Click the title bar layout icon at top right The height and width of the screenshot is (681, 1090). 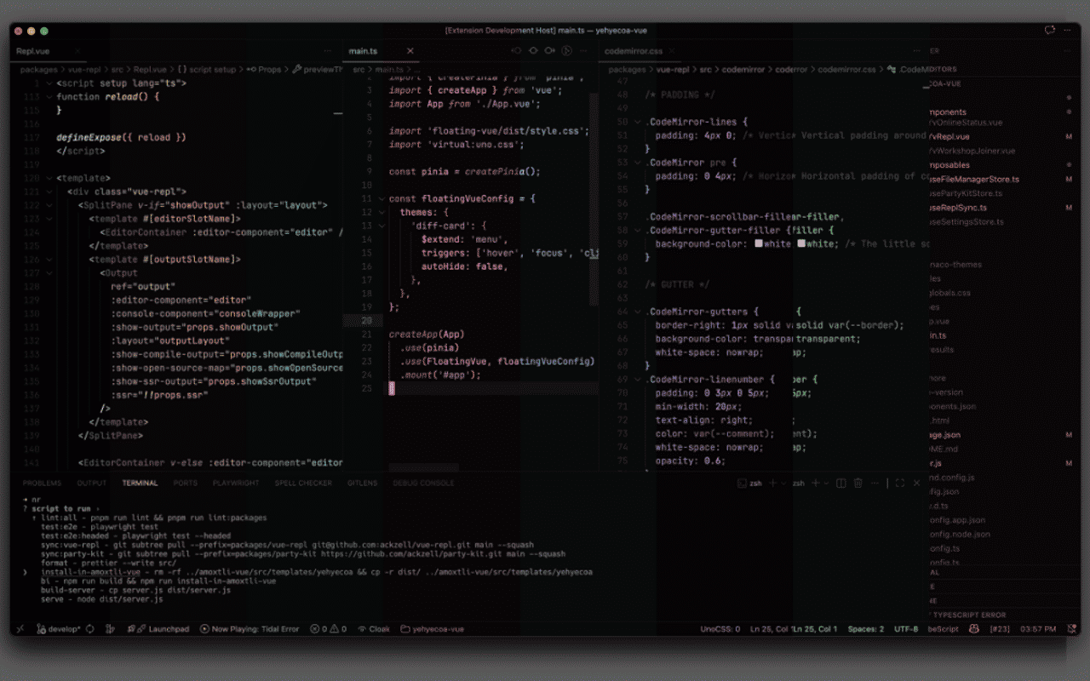click(x=1049, y=30)
